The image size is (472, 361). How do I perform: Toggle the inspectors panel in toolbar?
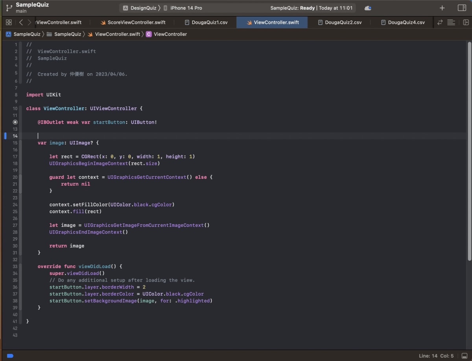pos(462,8)
